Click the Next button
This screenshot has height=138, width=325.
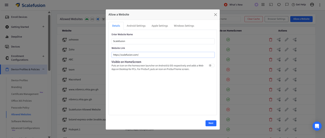211,123
